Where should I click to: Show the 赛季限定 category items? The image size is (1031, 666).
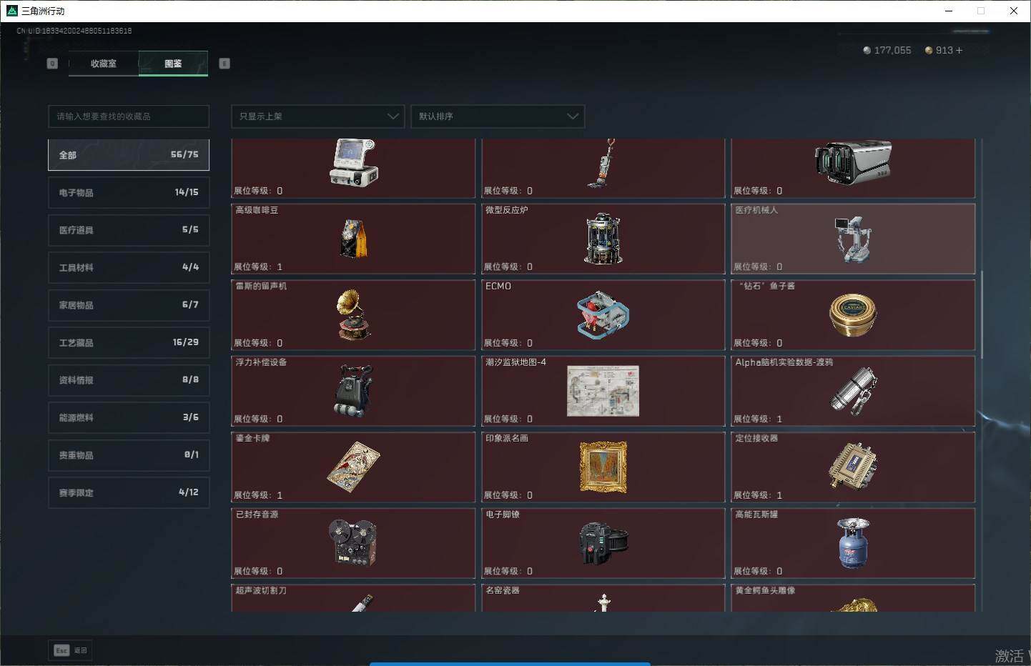(129, 493)
